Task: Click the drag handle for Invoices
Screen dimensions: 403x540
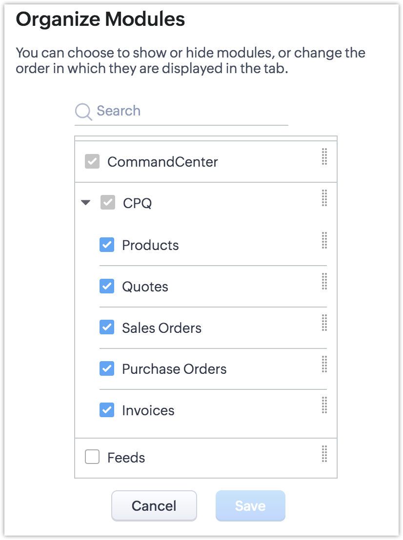Action: pyautogui.click(x=324, y=405)
